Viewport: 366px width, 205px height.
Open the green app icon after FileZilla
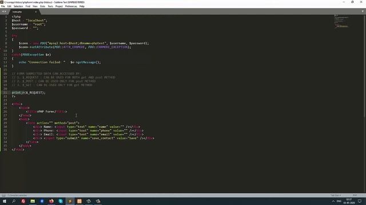point(33,201)
